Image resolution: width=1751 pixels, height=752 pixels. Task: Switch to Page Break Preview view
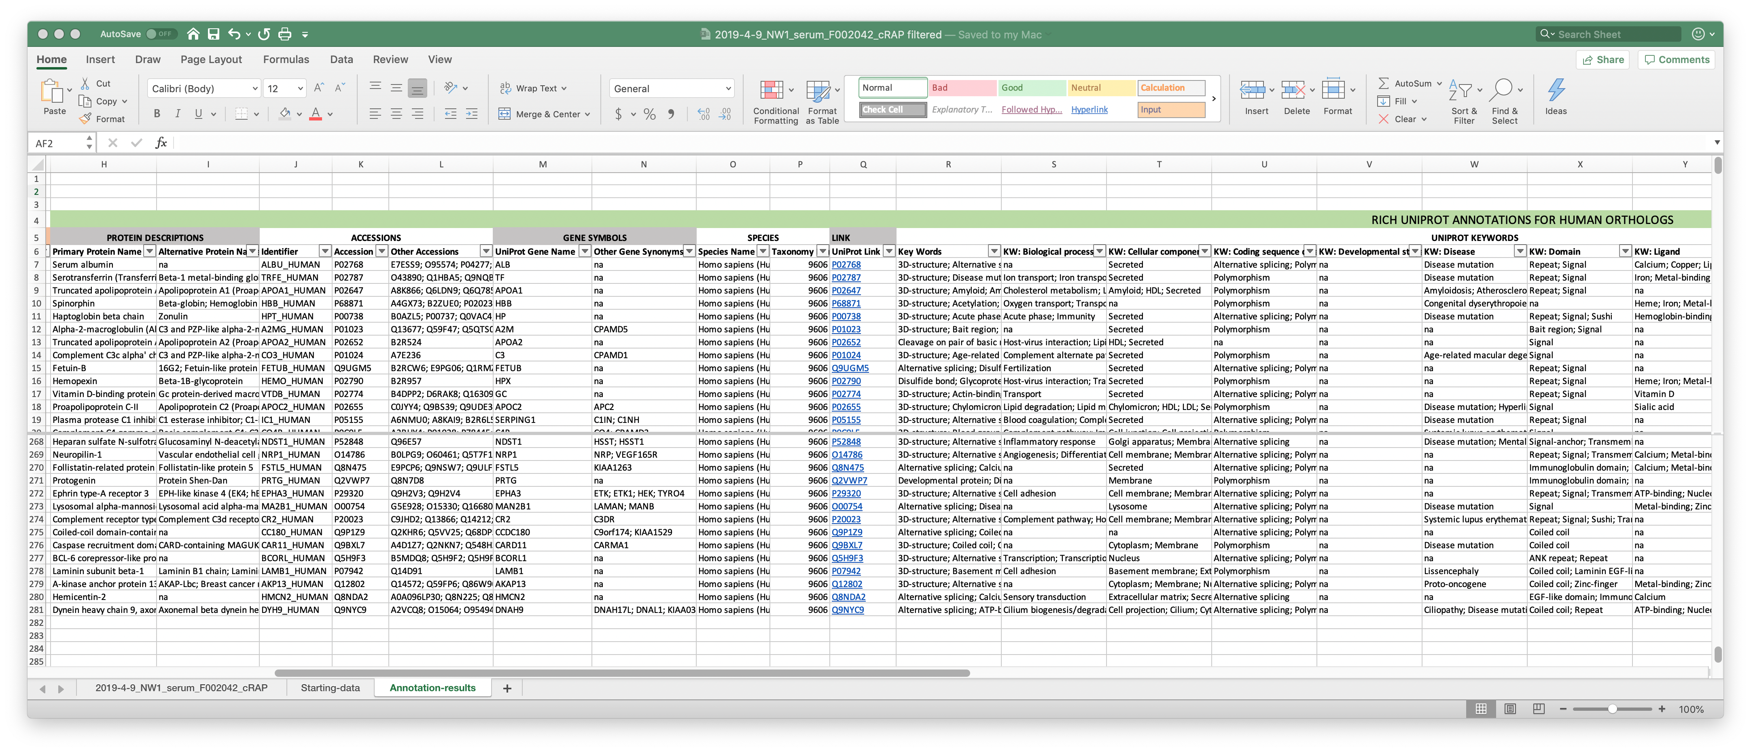pyautogui.click(x=1538, y=708)
